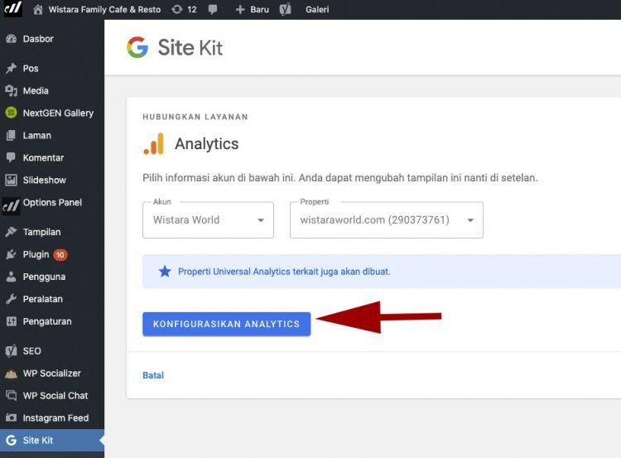The width and height of the screenshot is (621, 458).
Task: Click the Instagram Feed camera icon
Action: tap(11, 417)
